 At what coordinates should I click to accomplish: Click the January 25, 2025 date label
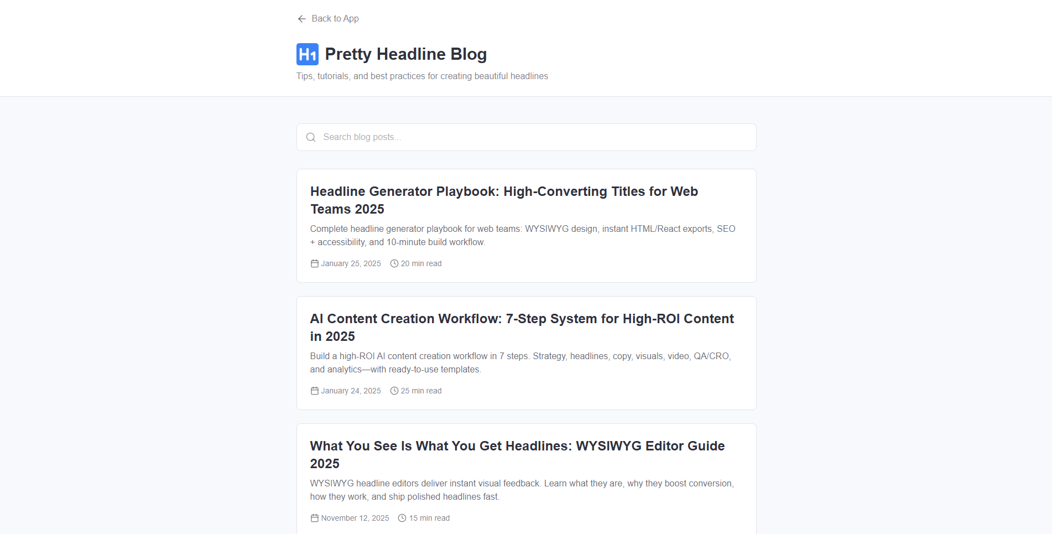pos(351,263)
